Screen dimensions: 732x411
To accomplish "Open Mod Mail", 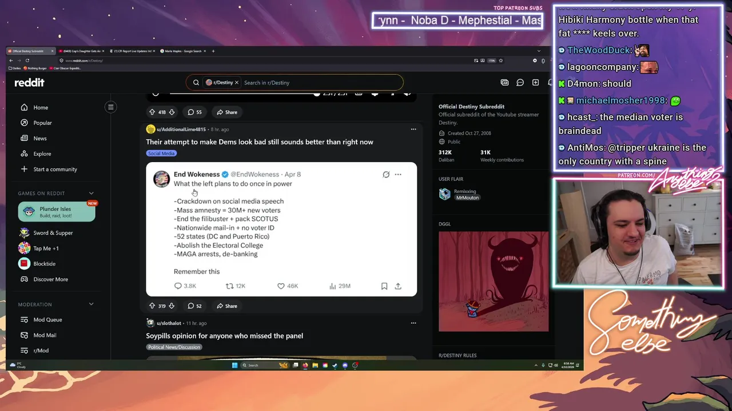I will coord(45,335).
